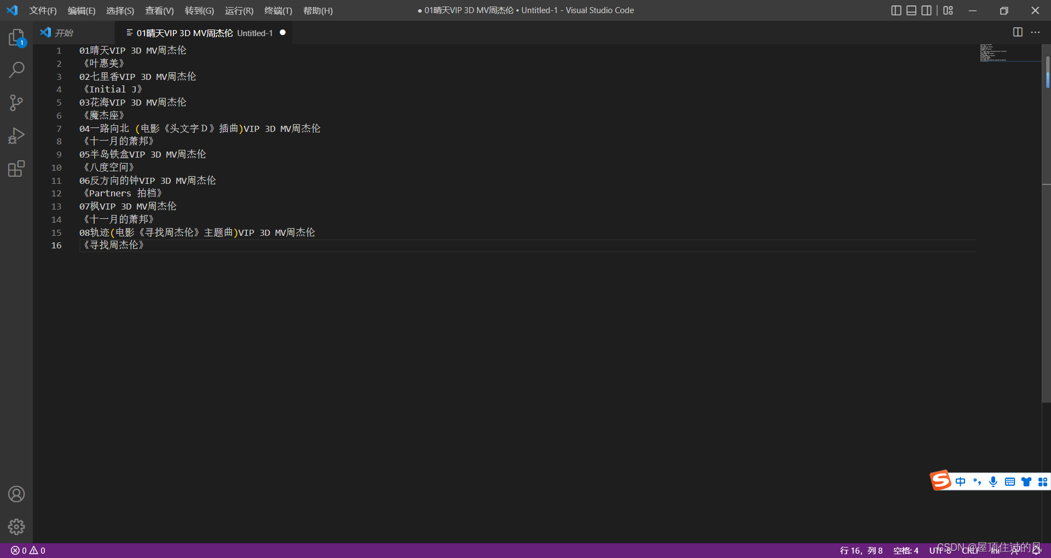The width and height of the screenshot is (1051, 558).
Task: Place cursor on line 01晴天VIP 3D MV周杰伦
Action: coord(133,50)
